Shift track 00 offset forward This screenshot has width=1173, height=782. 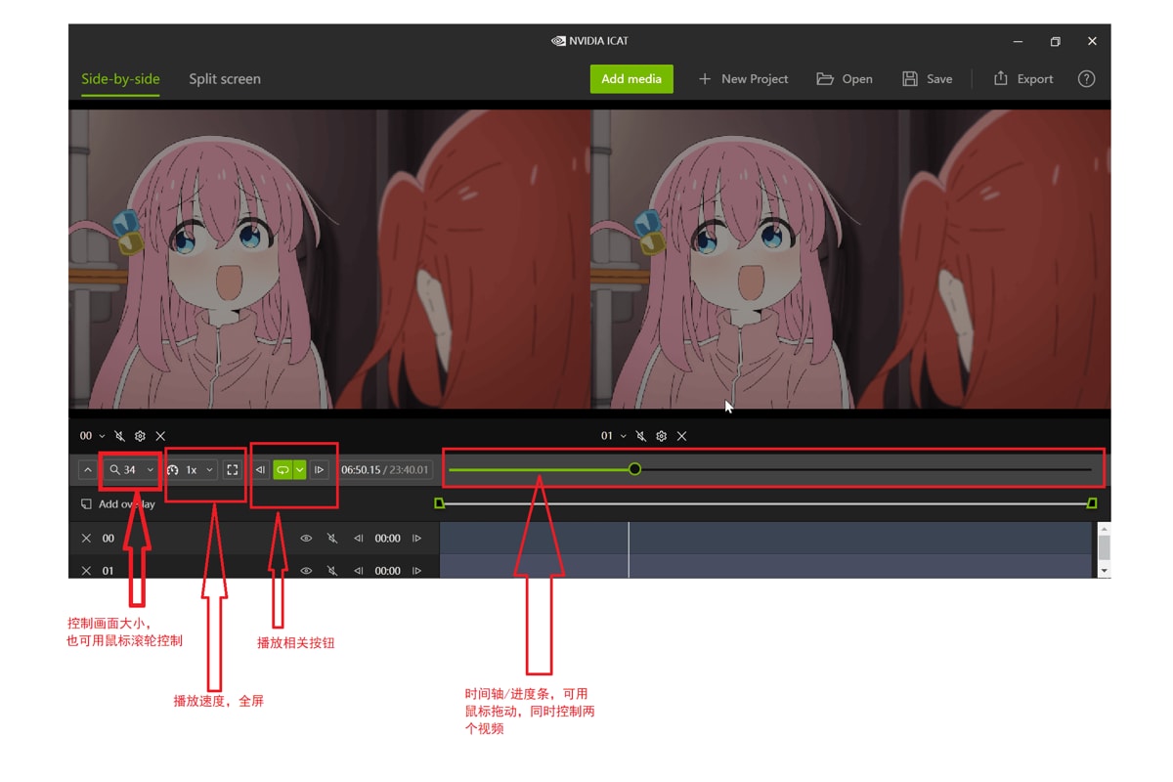coord(417,539)
